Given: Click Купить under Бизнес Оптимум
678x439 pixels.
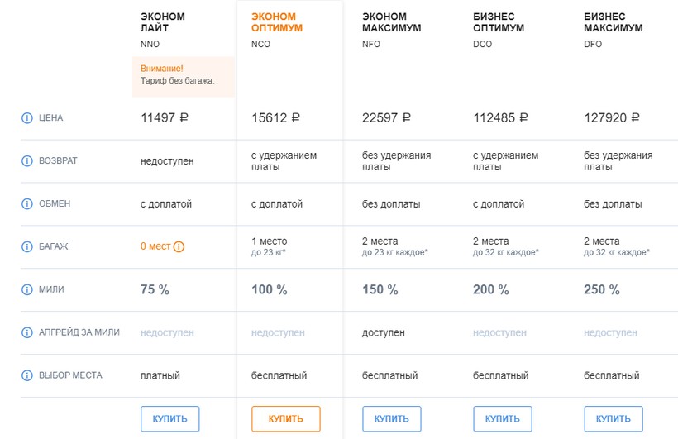Looking at the screenshot, I should pyautogui.click(x=502, y=418).
